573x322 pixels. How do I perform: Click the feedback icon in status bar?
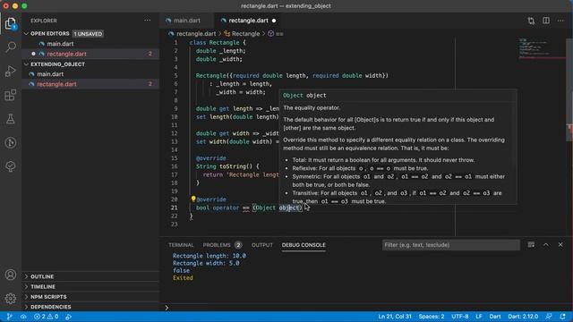coord(549,317)
